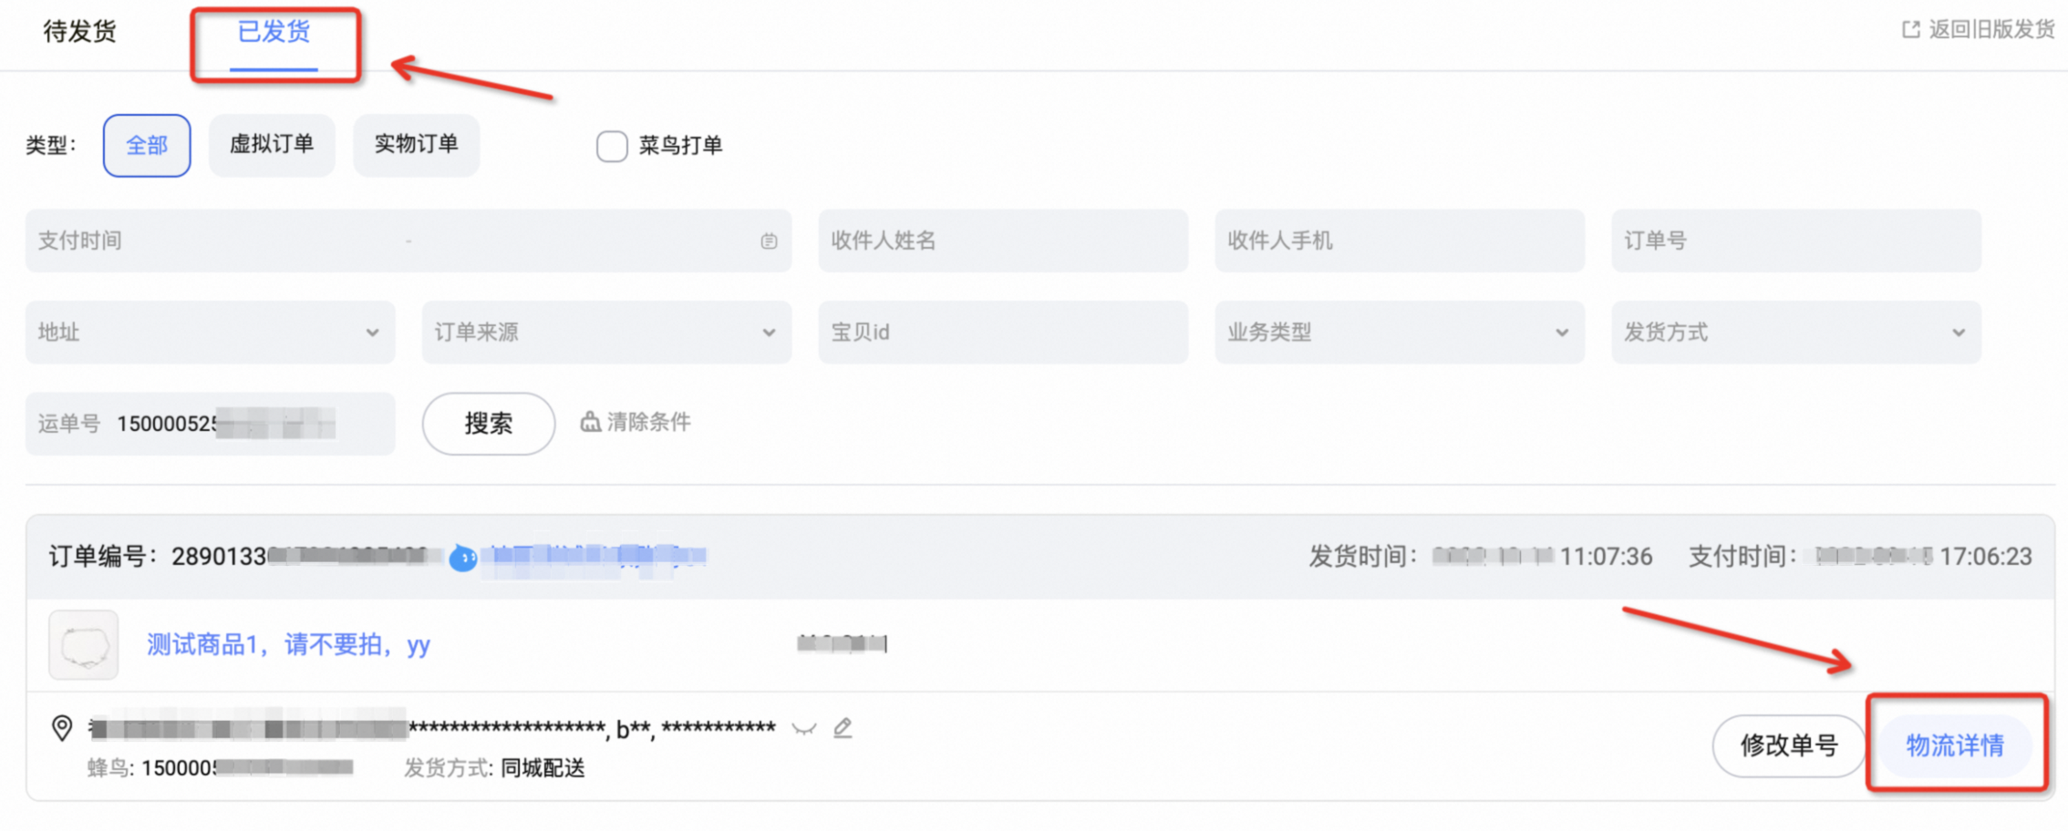Click the 支付时间 date range field
The image size is (2068, 831).
pyautogui.click(x=408, y=241)
